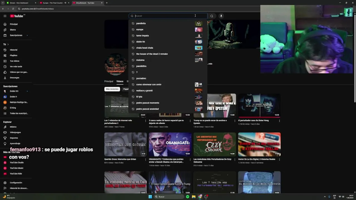Open options menu for Sister Hong video

pyautogui.click(x=280, y=121)
